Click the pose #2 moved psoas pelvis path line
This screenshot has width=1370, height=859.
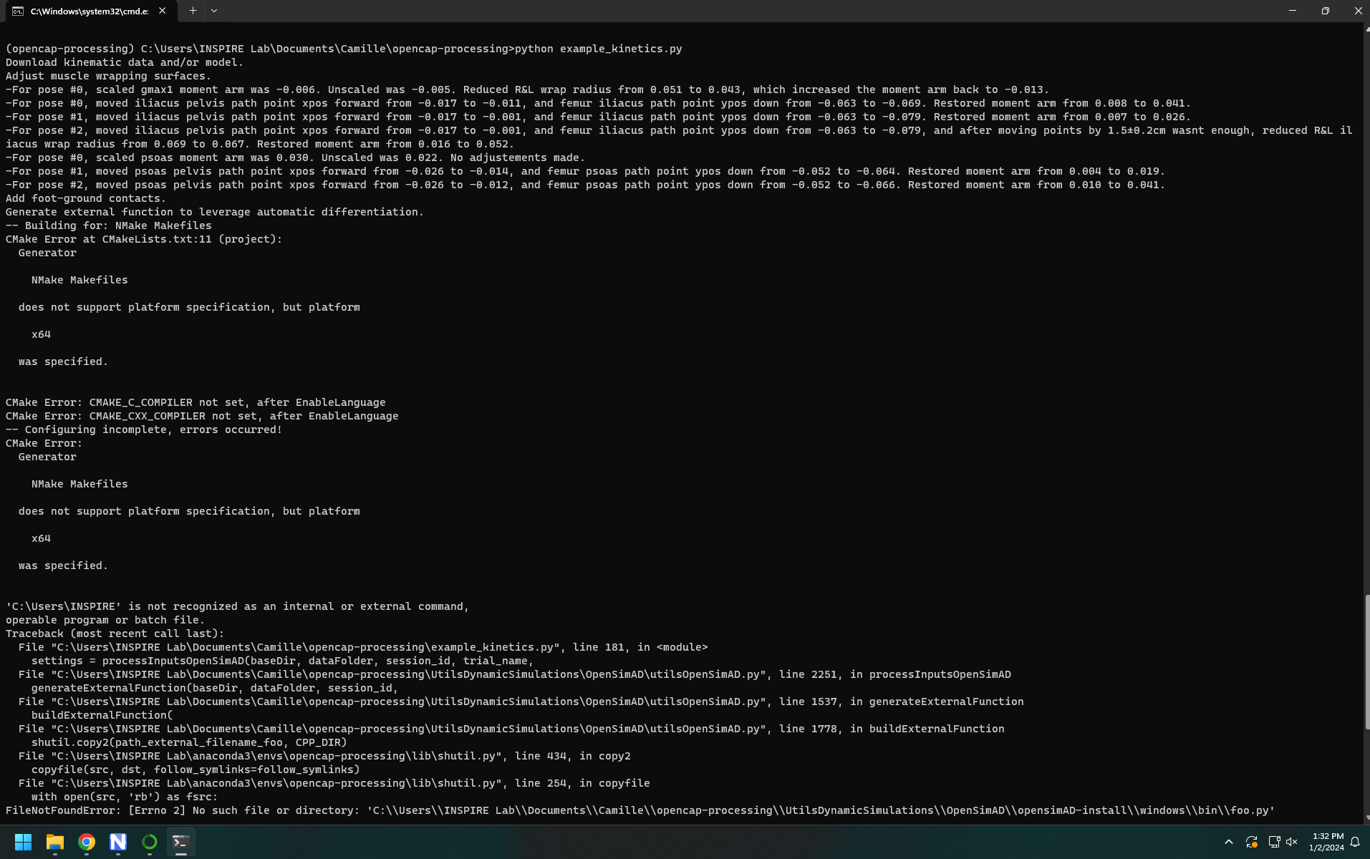tap(585, 185)
